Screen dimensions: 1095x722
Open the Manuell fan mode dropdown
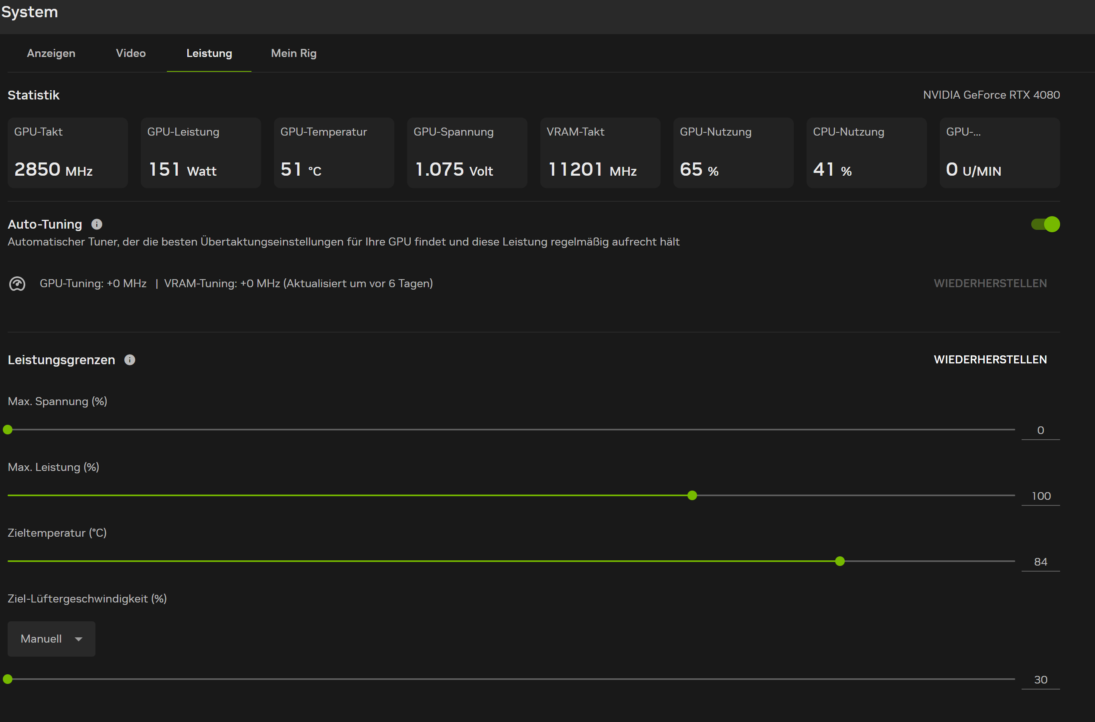51,639
